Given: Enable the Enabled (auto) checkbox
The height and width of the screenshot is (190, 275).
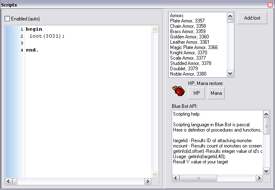Looking at the screenshot, I should (7, 19).
